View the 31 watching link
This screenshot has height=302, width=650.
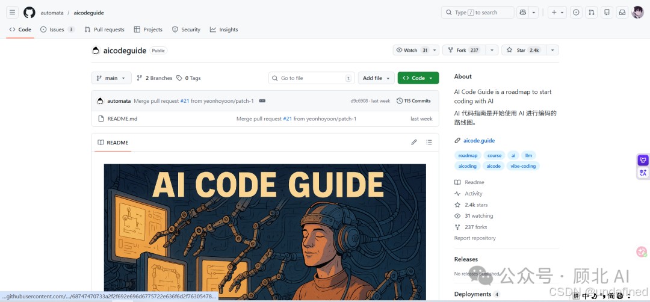[x=474, y=216]
